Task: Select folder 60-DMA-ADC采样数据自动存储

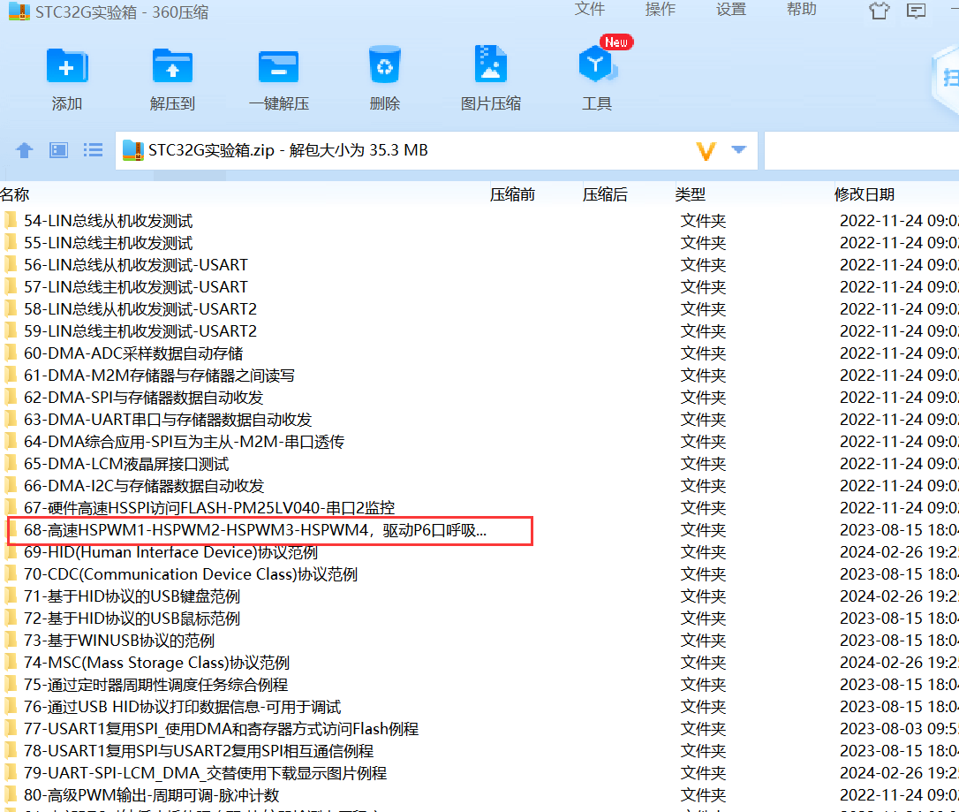Action: coord(133,353)
